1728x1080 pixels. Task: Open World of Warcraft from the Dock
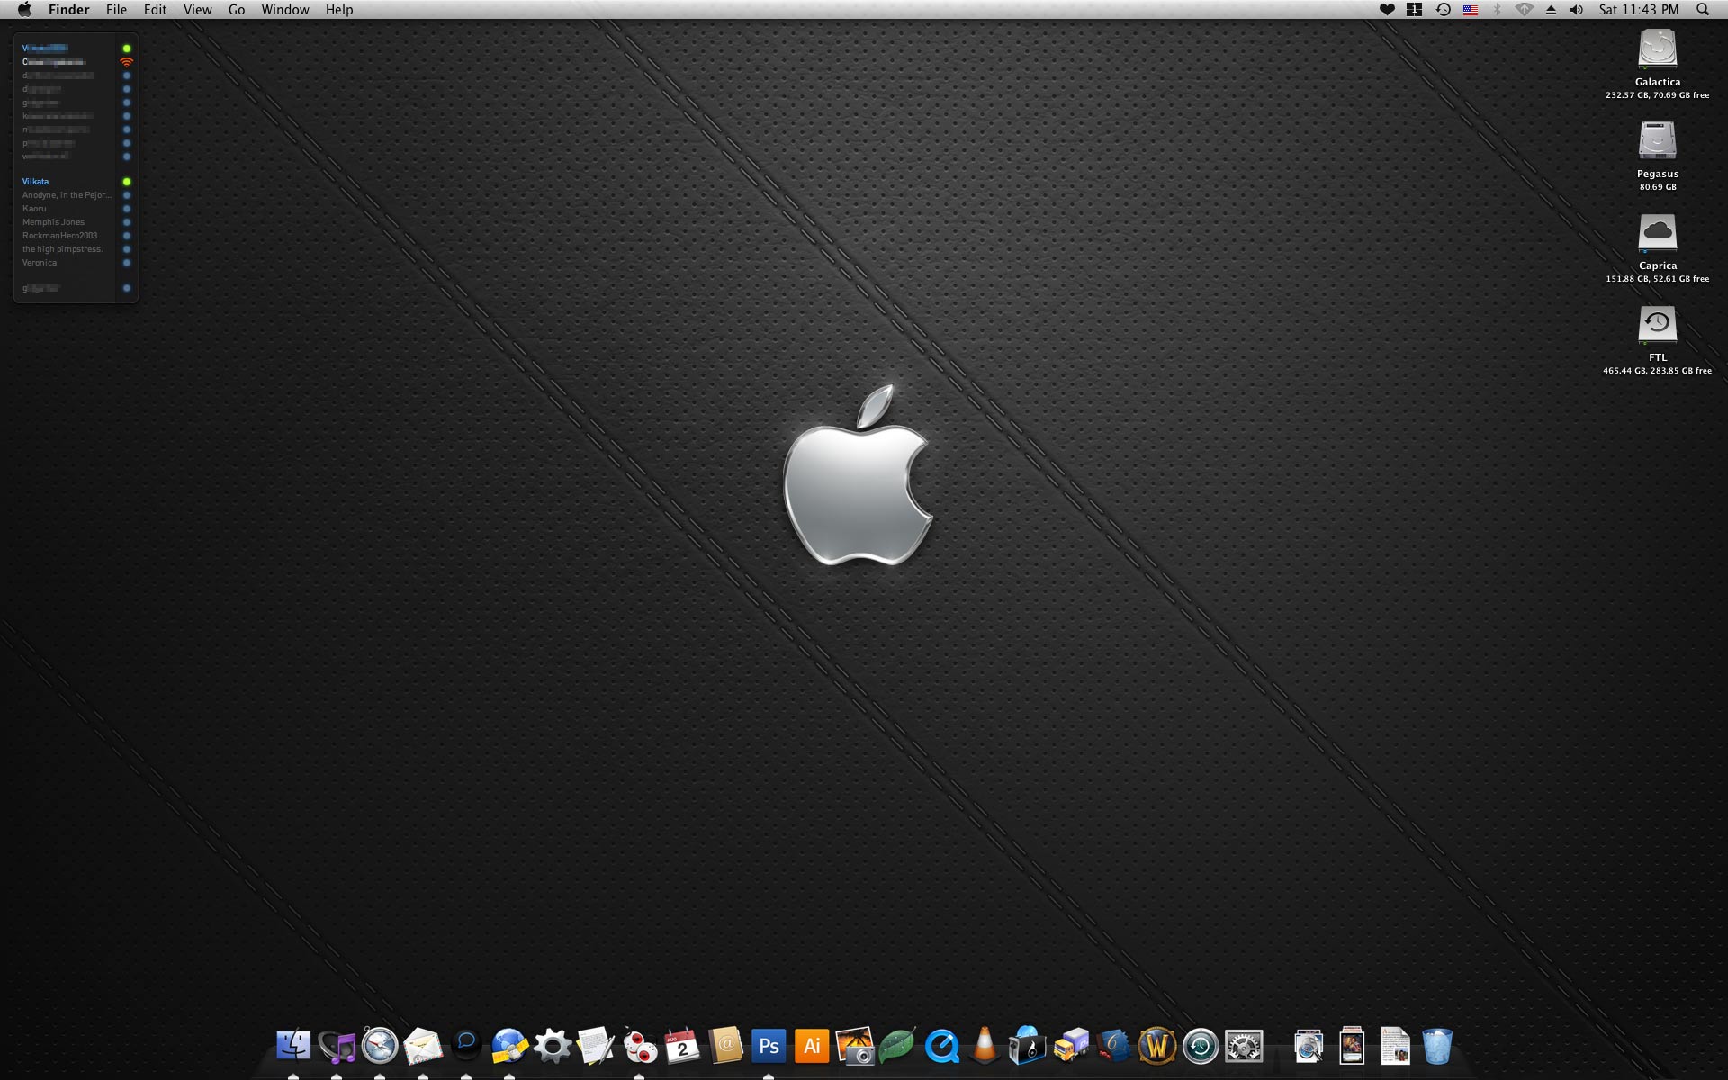1157,1046
